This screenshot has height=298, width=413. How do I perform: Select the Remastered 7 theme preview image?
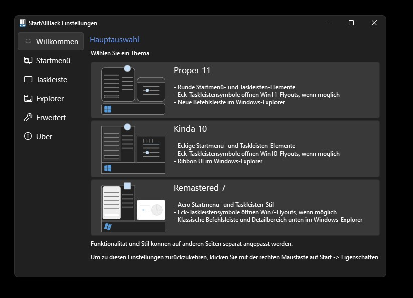coord(133,207)
